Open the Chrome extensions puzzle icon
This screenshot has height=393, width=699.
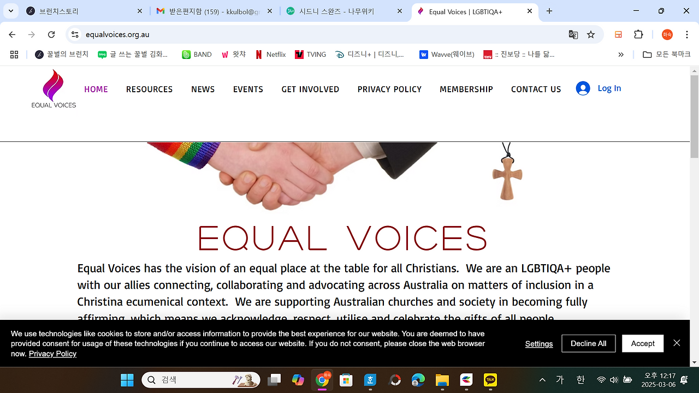click(638, 34)
